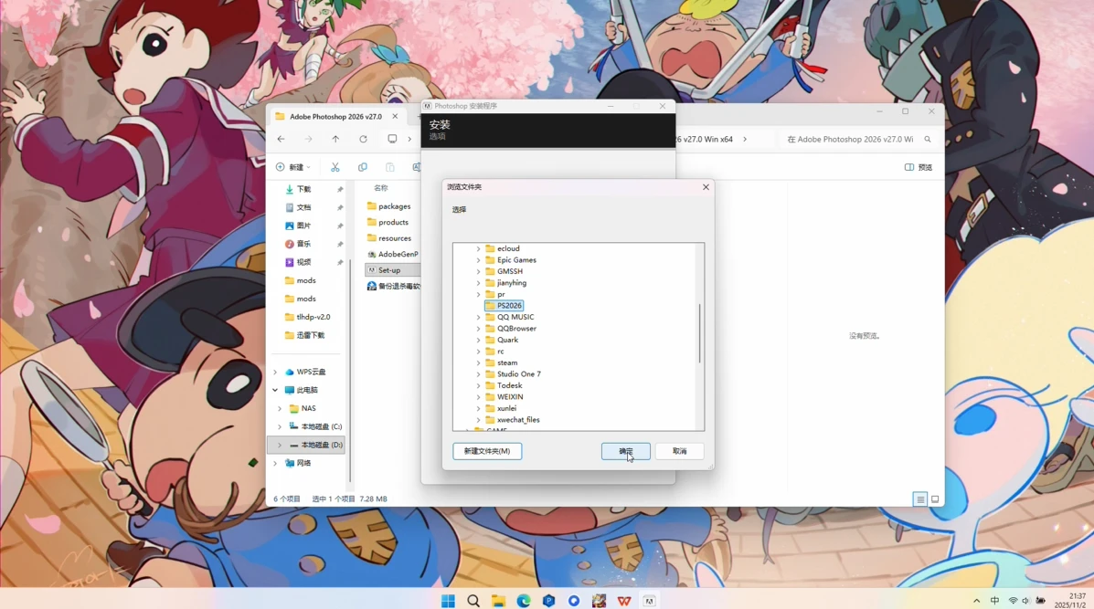Expand the Epic Games tree node

(x=478, y=259)
